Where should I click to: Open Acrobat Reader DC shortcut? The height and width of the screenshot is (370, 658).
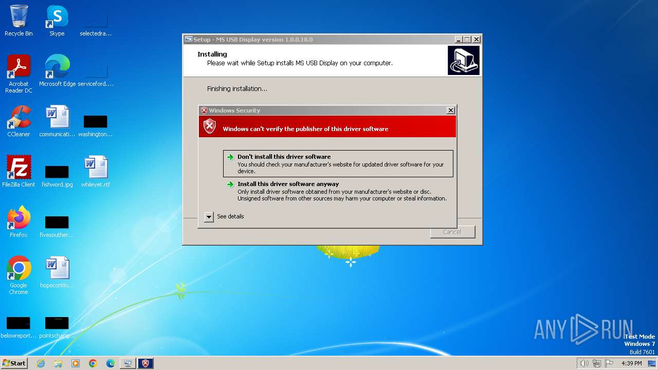[19, 74]
